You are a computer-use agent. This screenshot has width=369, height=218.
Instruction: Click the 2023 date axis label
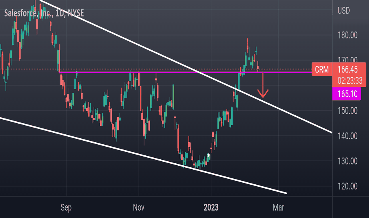(211, 207)
